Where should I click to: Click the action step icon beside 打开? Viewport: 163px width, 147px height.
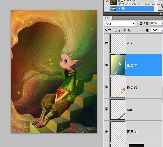(x=114, y=9)
